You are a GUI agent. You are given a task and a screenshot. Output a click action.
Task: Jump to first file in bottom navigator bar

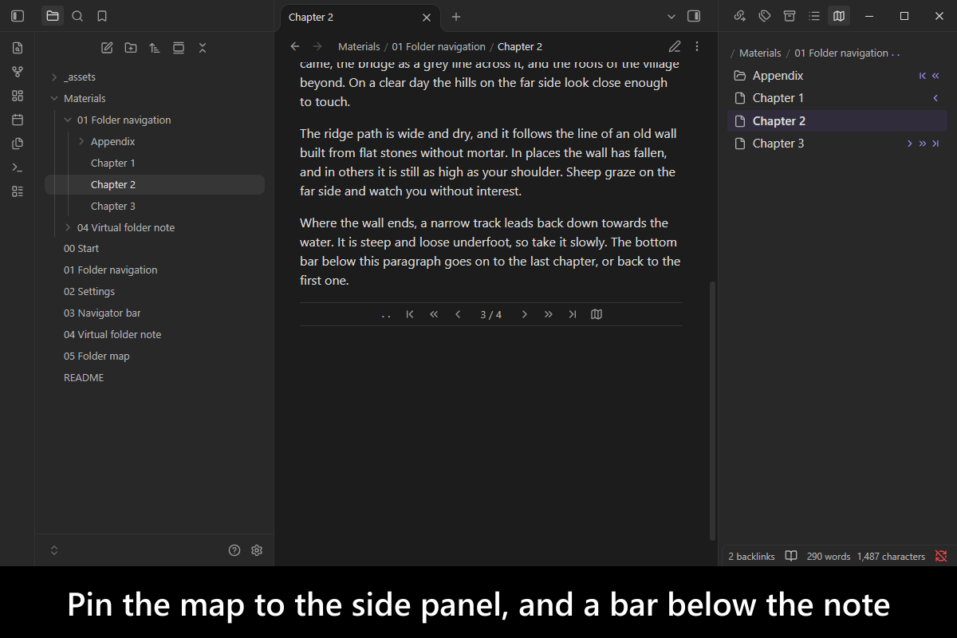tap(410, 314)
